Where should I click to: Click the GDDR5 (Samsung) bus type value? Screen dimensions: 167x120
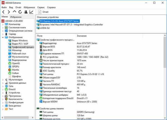coord(86,112)
